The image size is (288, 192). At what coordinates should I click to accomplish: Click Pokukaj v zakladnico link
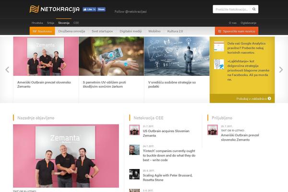[252, 99]
